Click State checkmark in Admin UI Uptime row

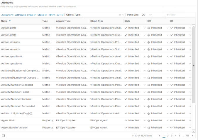pyautogui.click(x=126, y=113)
